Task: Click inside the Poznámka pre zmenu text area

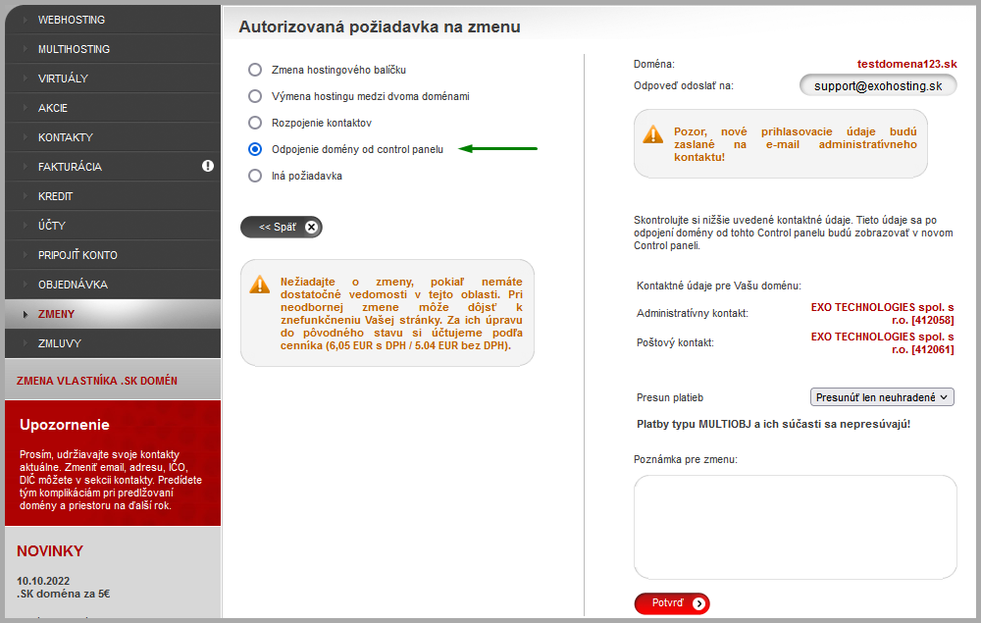Action: point(797,527)
